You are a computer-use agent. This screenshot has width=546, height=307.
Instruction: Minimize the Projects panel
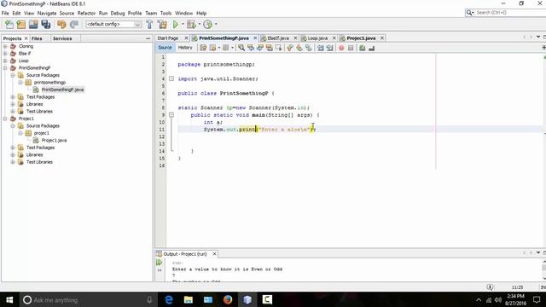click(x=148, y=38)
